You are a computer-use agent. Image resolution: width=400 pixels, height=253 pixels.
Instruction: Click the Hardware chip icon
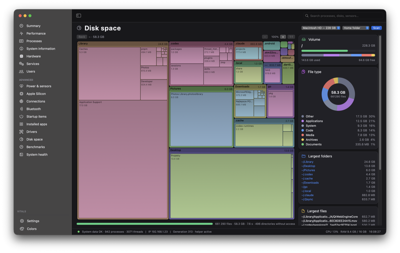click(21, 56)
